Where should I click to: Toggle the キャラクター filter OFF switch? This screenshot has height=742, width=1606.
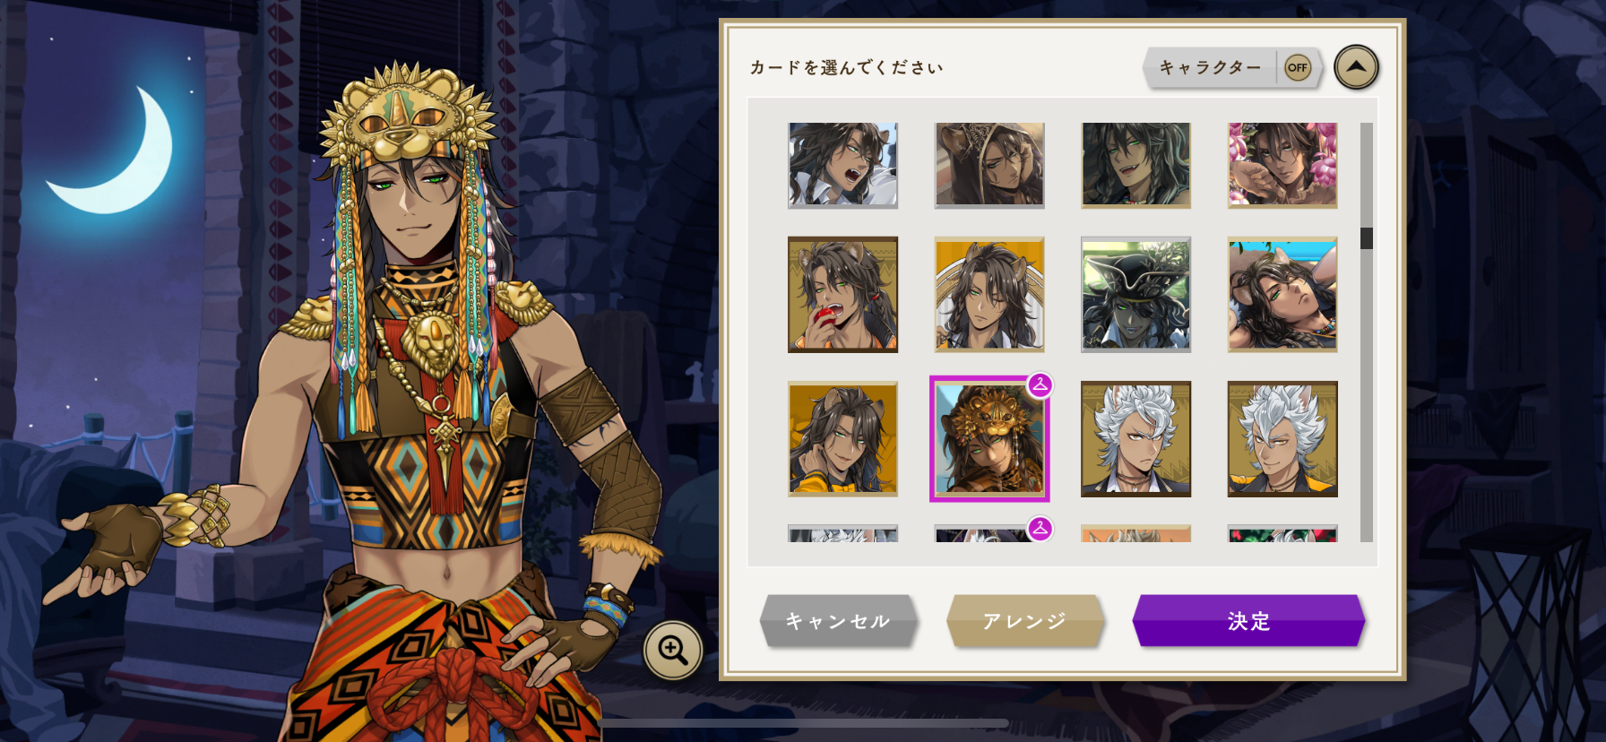[x=1297, y=67]
